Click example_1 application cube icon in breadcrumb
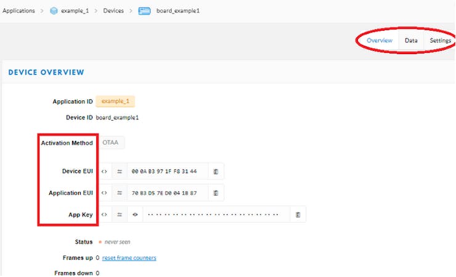Viewport: 456px width, 277px height. (54, 10)
